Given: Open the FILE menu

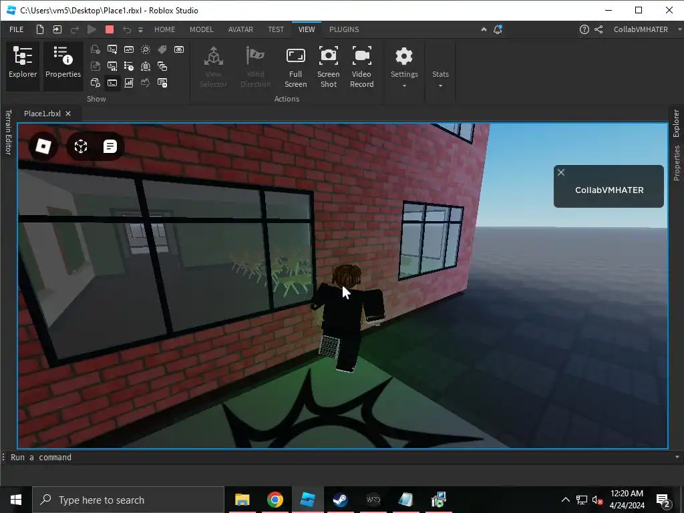Looking at the screenshot, I should click(17, 29).
